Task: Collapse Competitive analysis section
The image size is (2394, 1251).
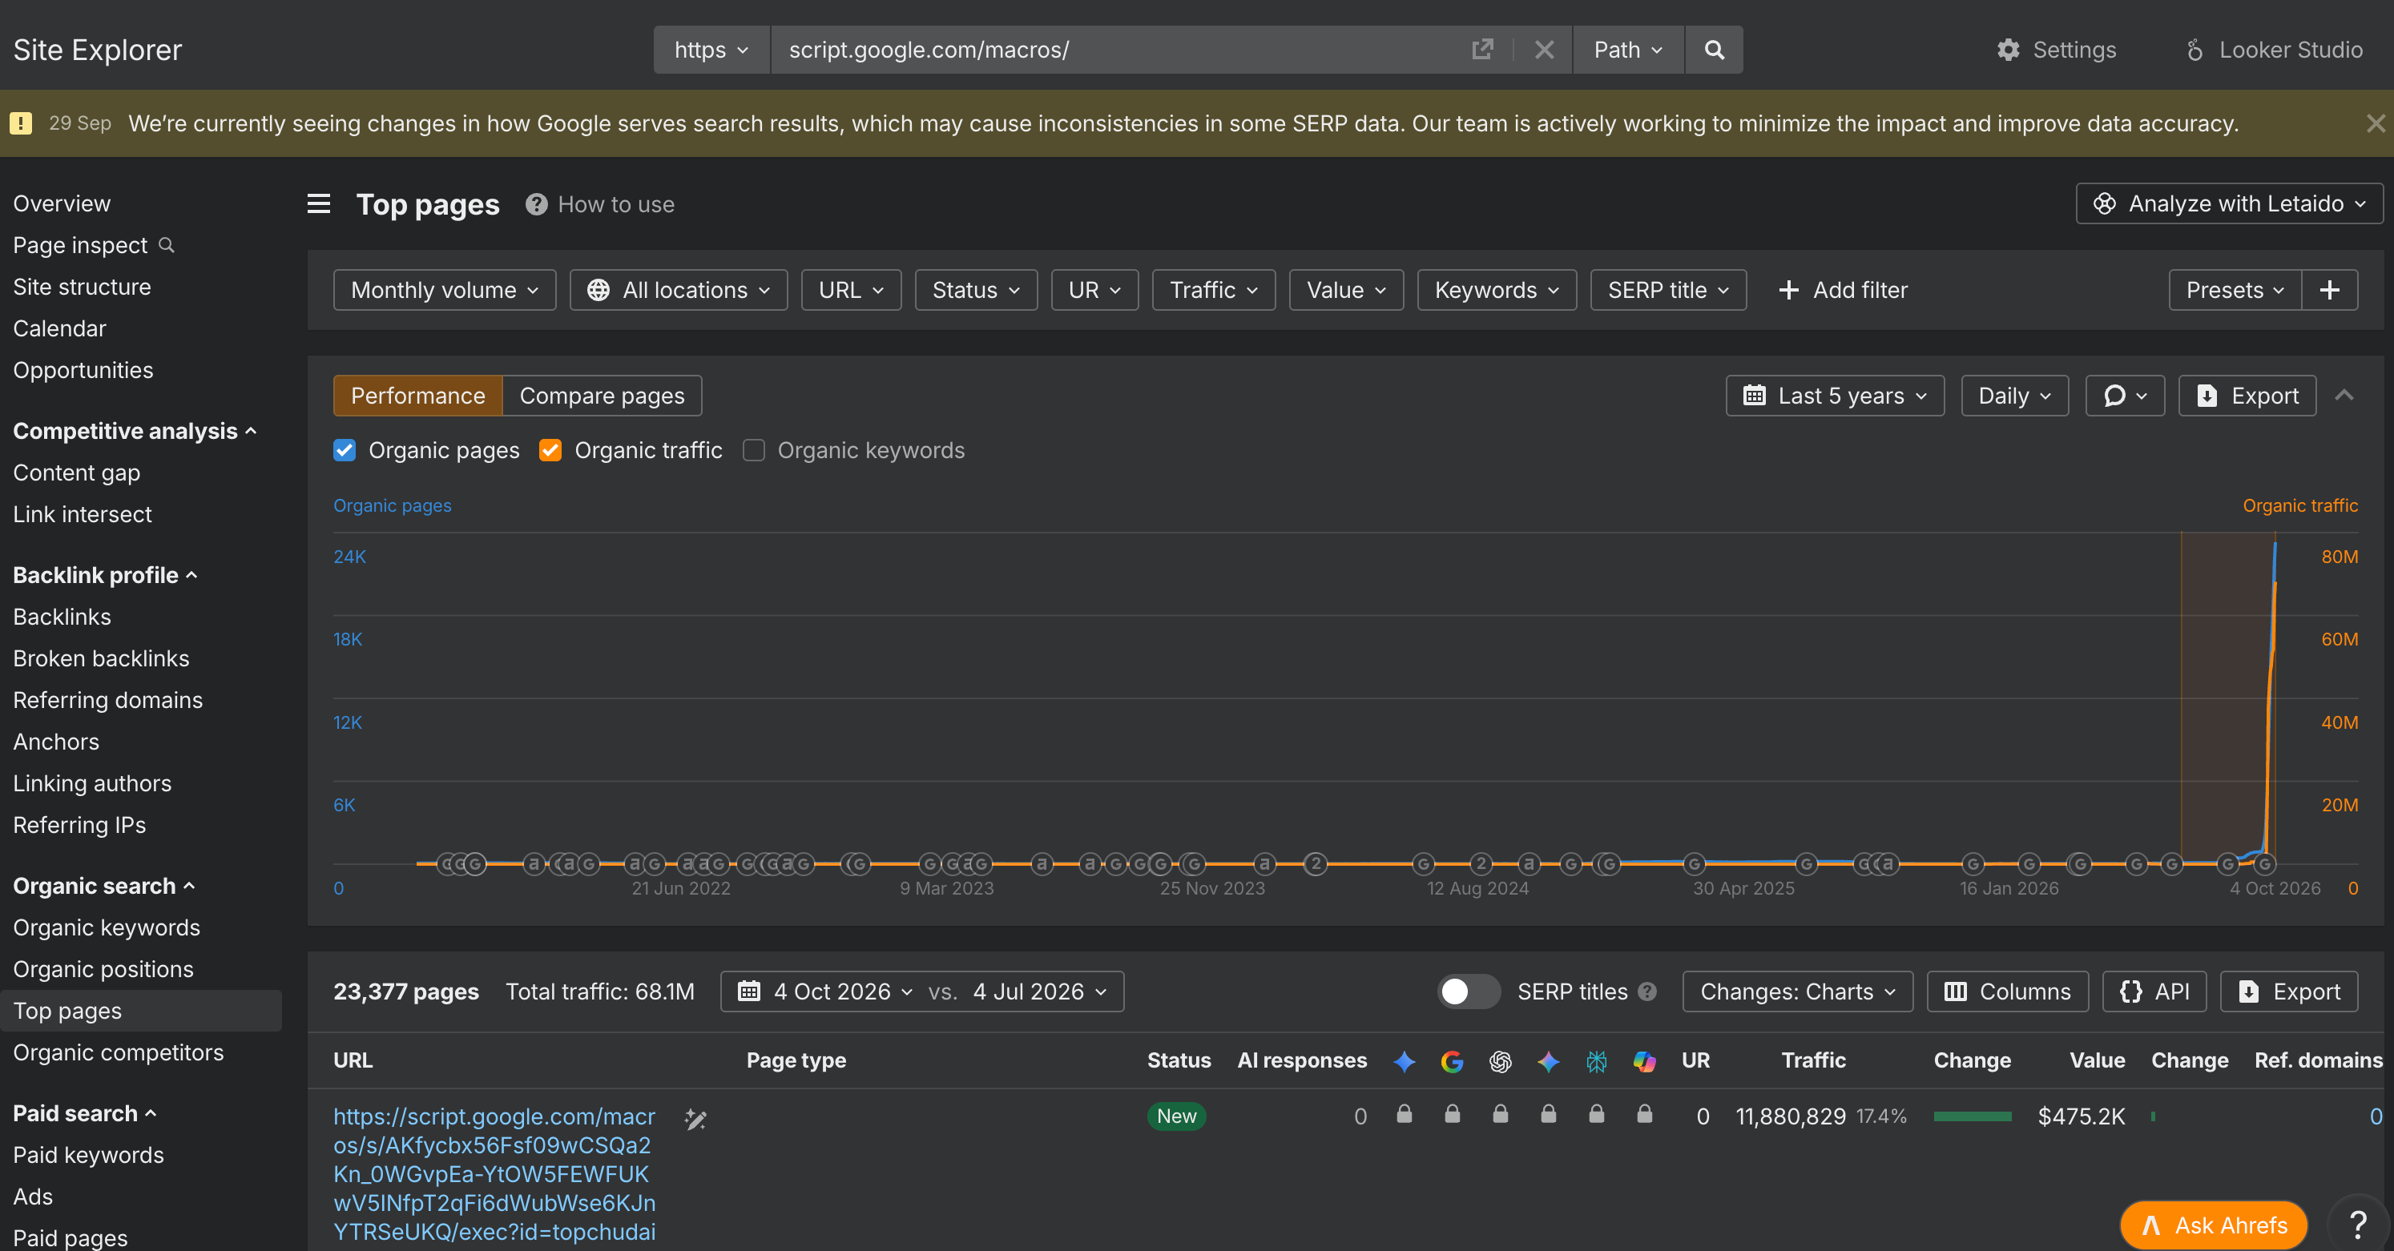Action: pyautogui.click(x=134, y=431)
